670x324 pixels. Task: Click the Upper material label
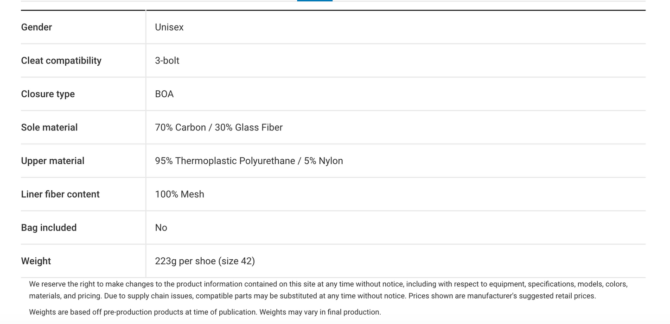[x=53, y=161]
